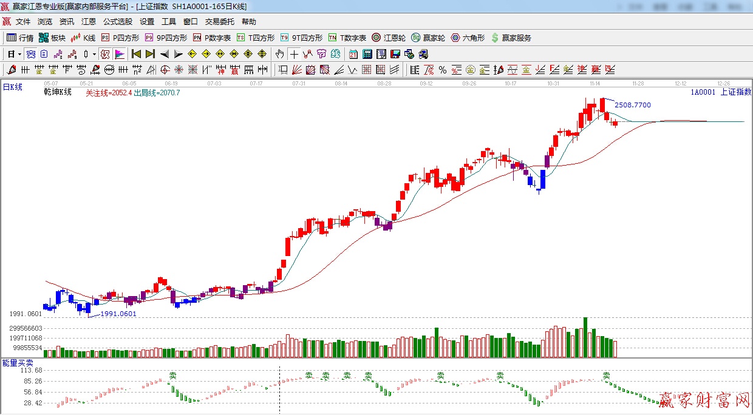
Task: Select the percent % drawing tool
Action: point(443,70)
